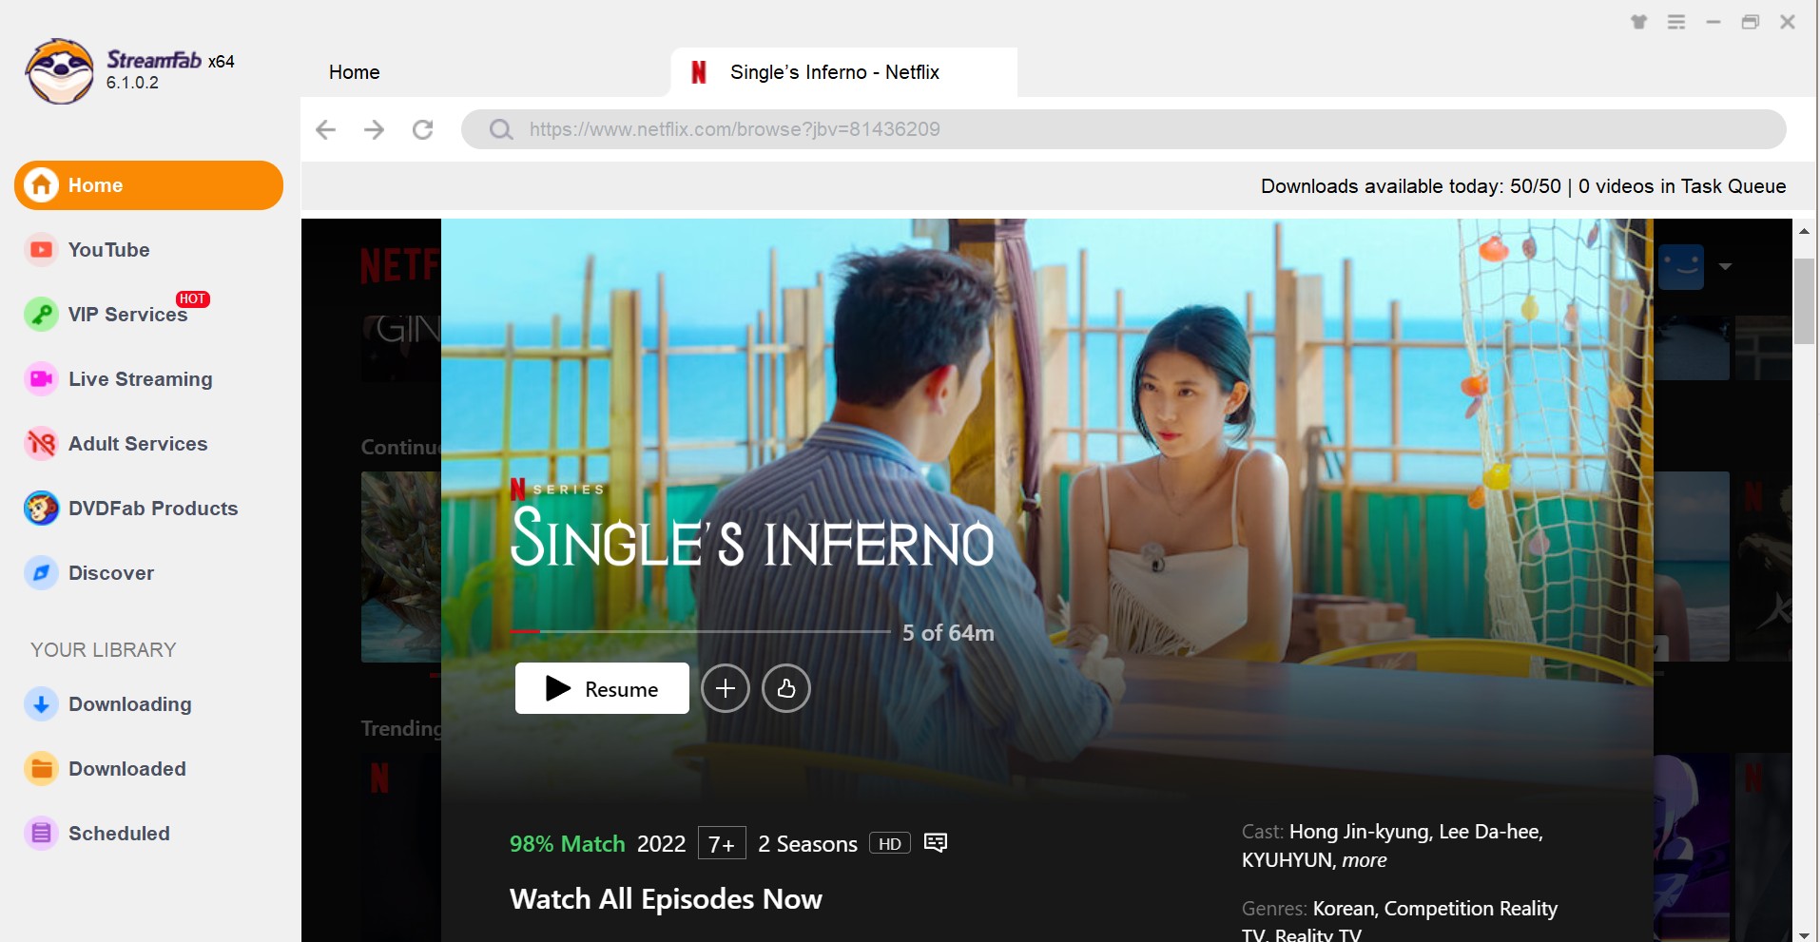Open the hamburger menu in the title bar
Screen dimensions: 1820x942
point(1676,22)
